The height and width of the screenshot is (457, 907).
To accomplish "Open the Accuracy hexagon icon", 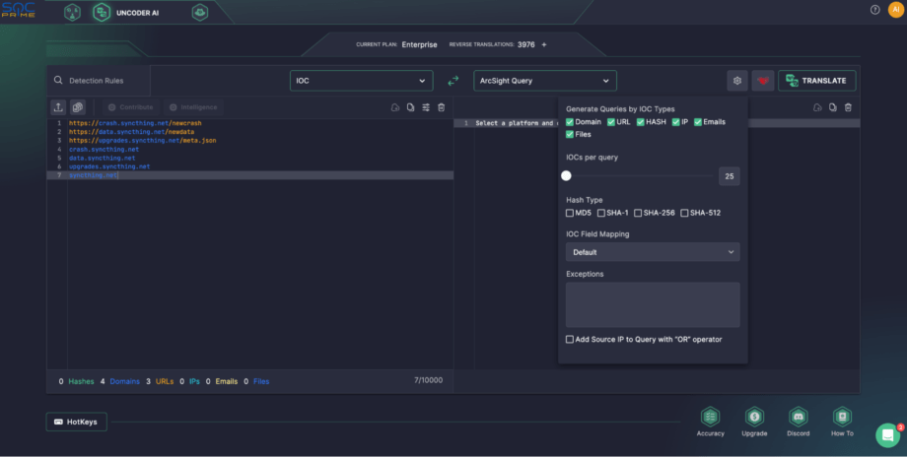I will (710, 417).
